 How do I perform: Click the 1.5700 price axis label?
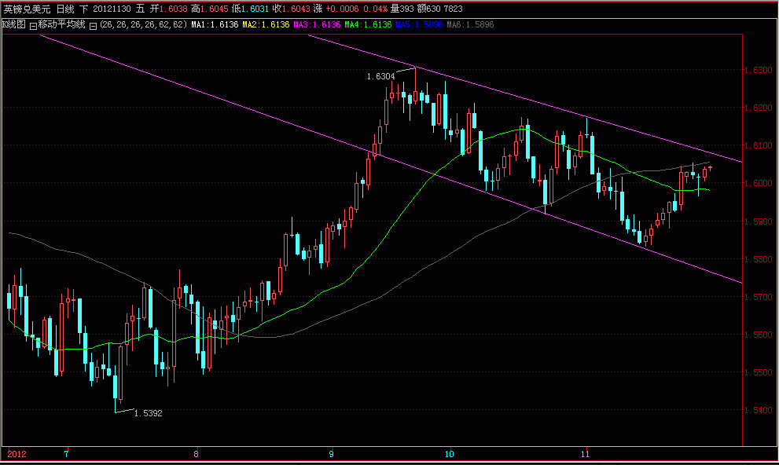click(x=758, y=297)
